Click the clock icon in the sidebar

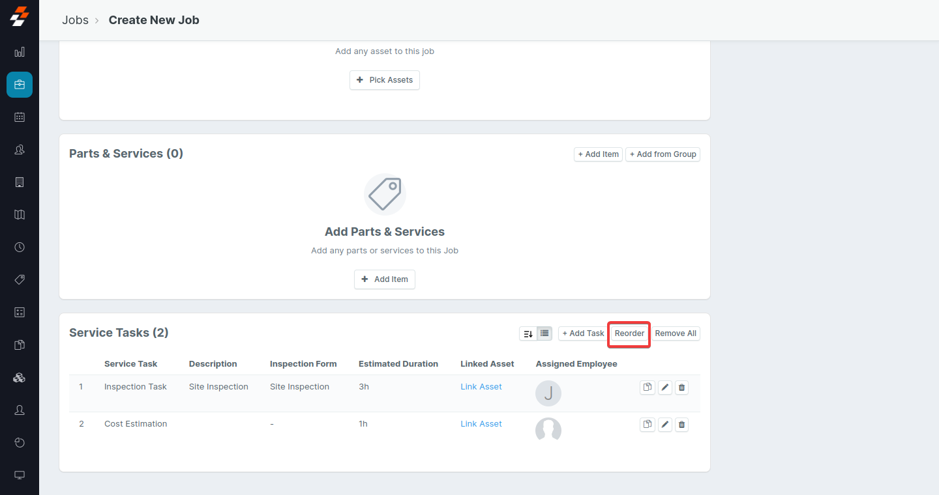(20, 247)
